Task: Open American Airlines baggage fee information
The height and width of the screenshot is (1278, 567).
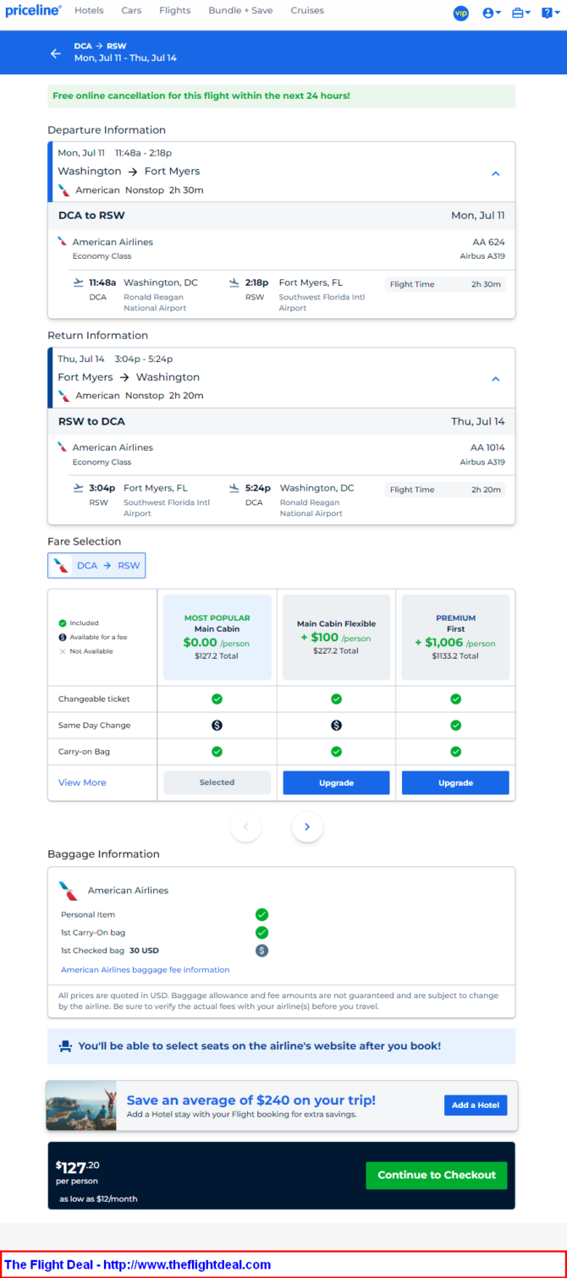Action: point(145,969)
